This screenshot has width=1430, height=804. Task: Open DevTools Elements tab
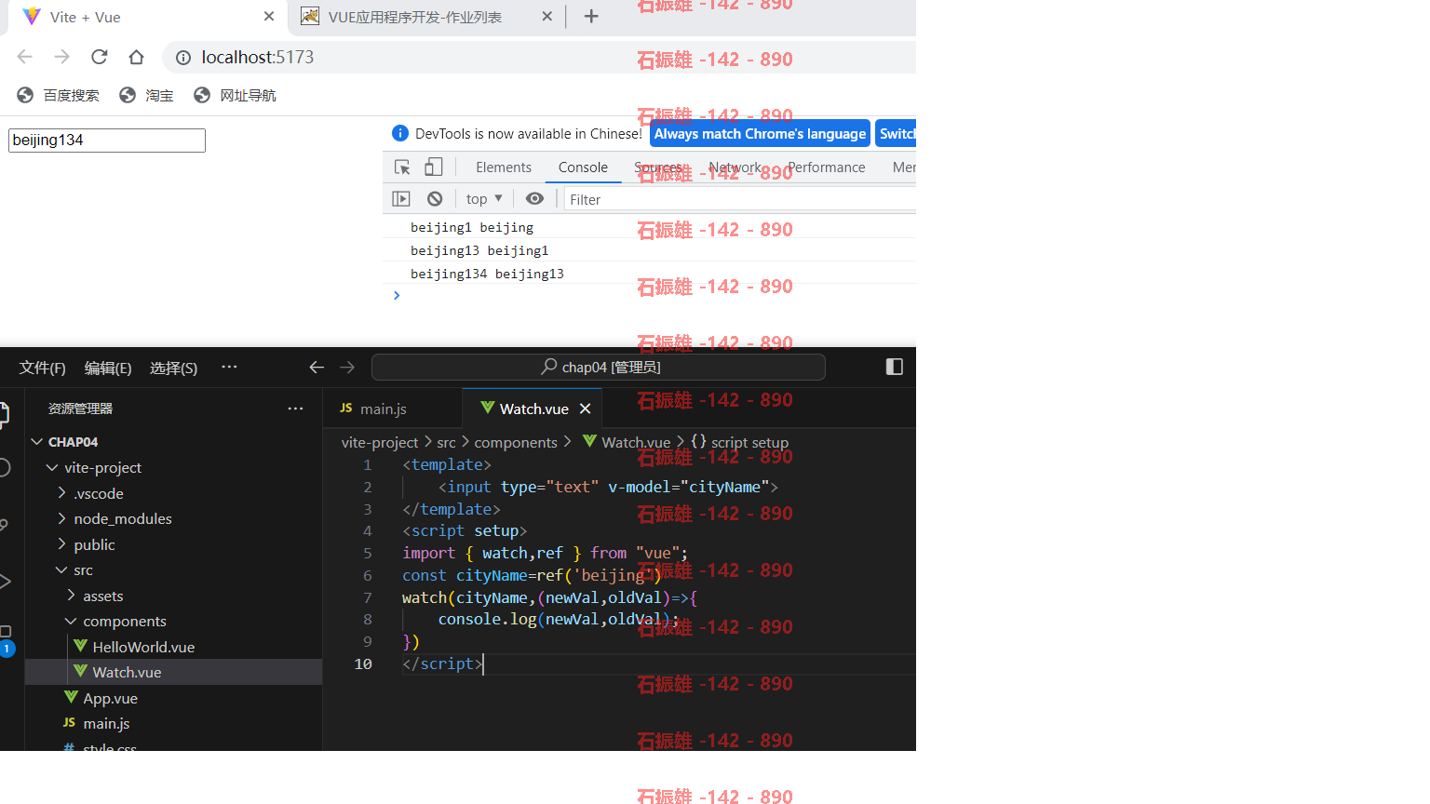pos(504,167)
